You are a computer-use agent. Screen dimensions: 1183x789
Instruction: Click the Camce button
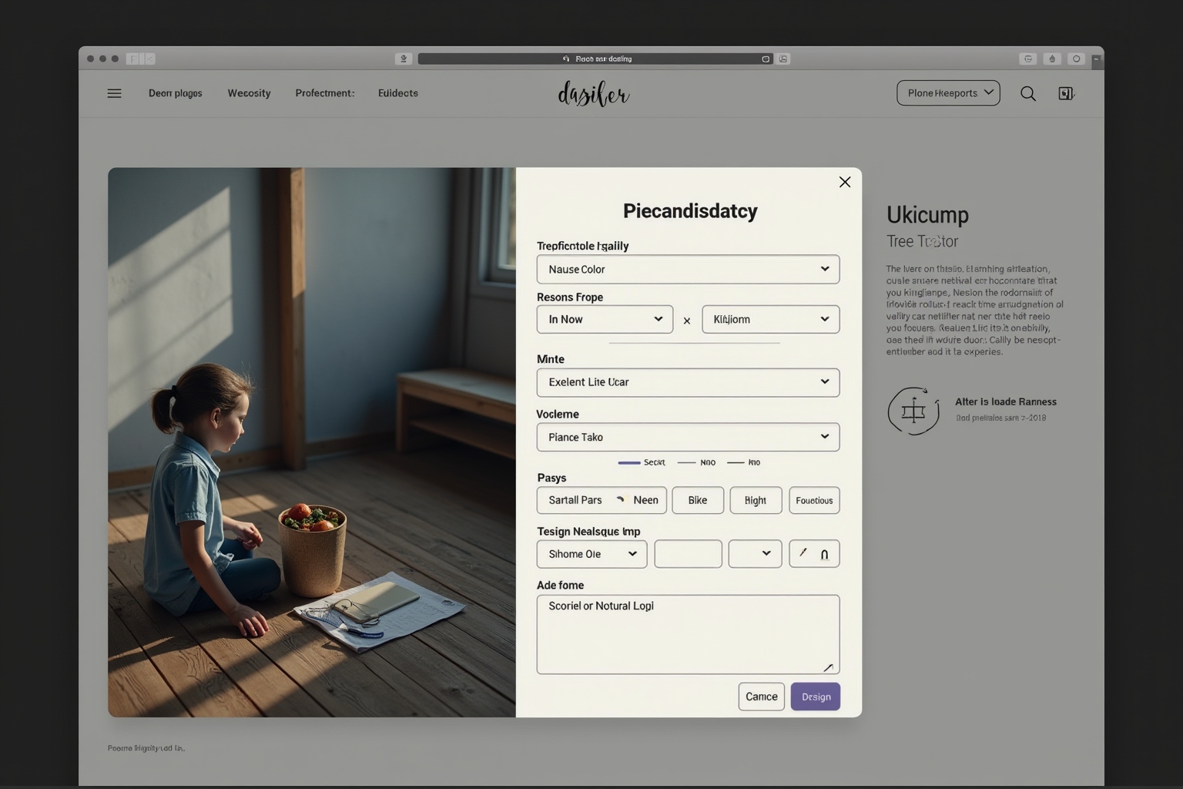(761, 697)
